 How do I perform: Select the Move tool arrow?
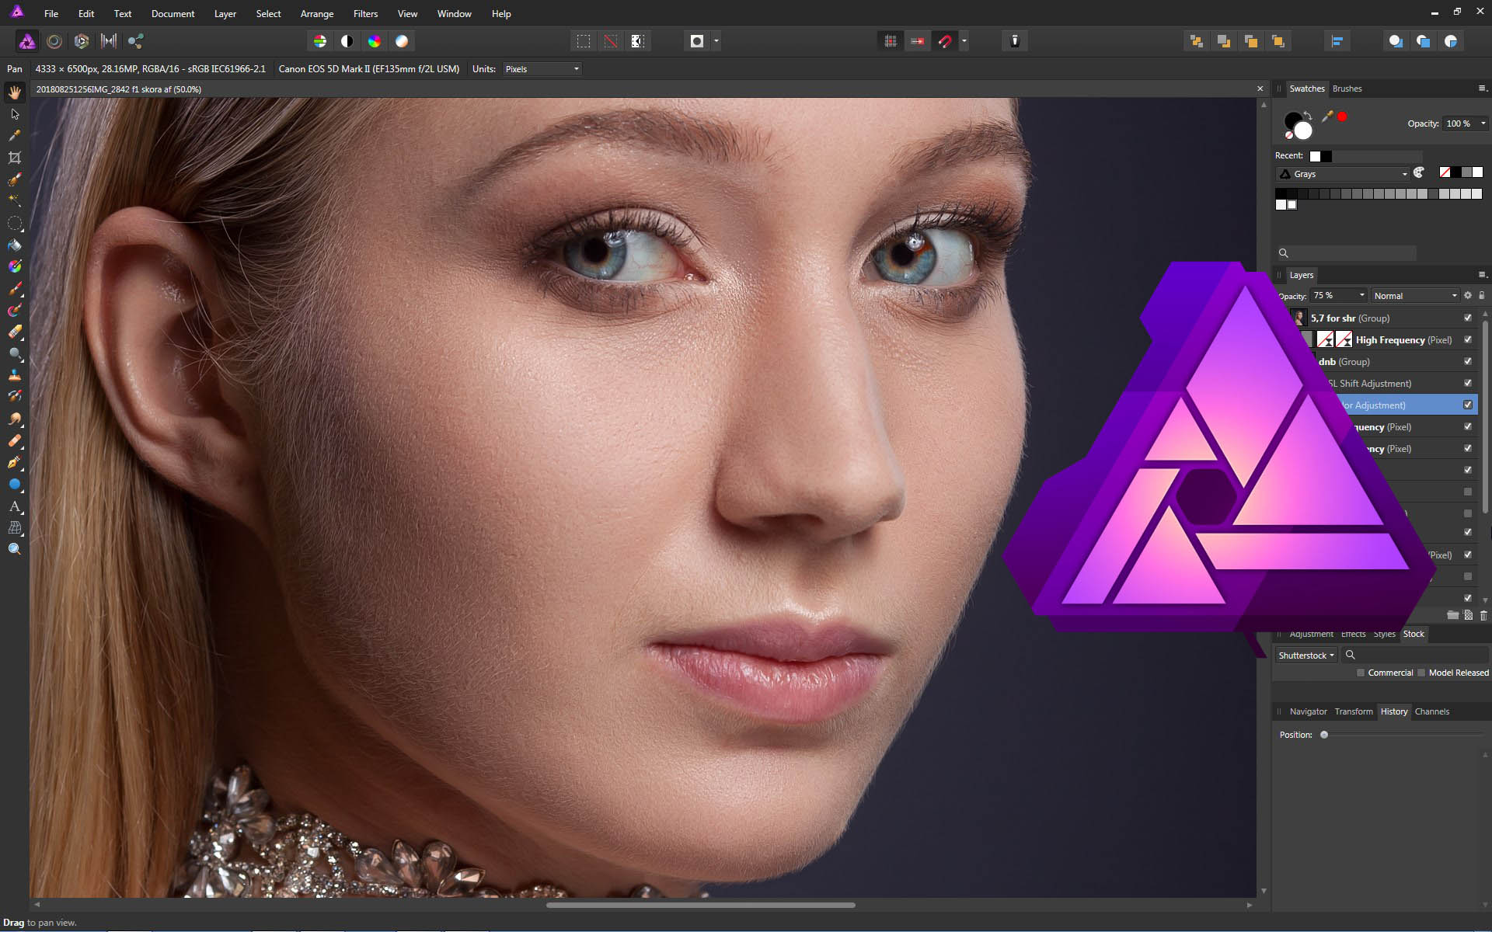pyautogui.click(x=15, y=114)
